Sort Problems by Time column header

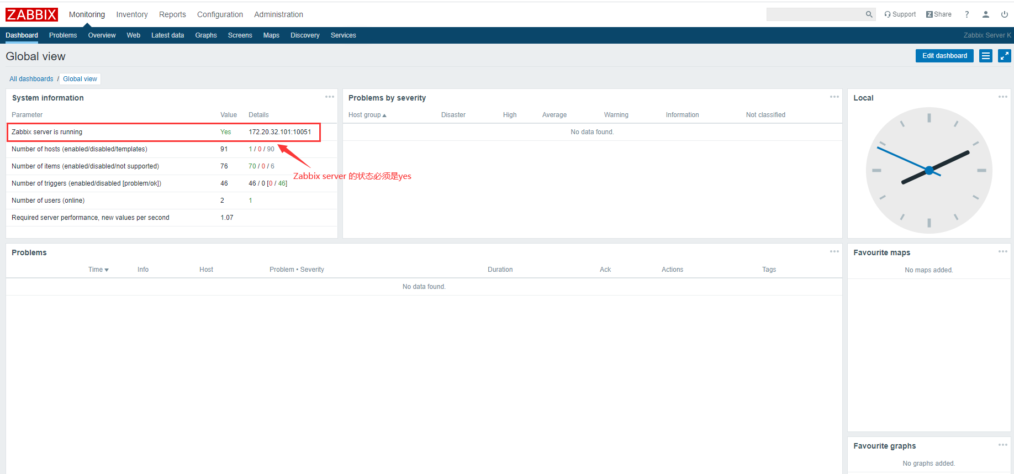click(98, 270)
